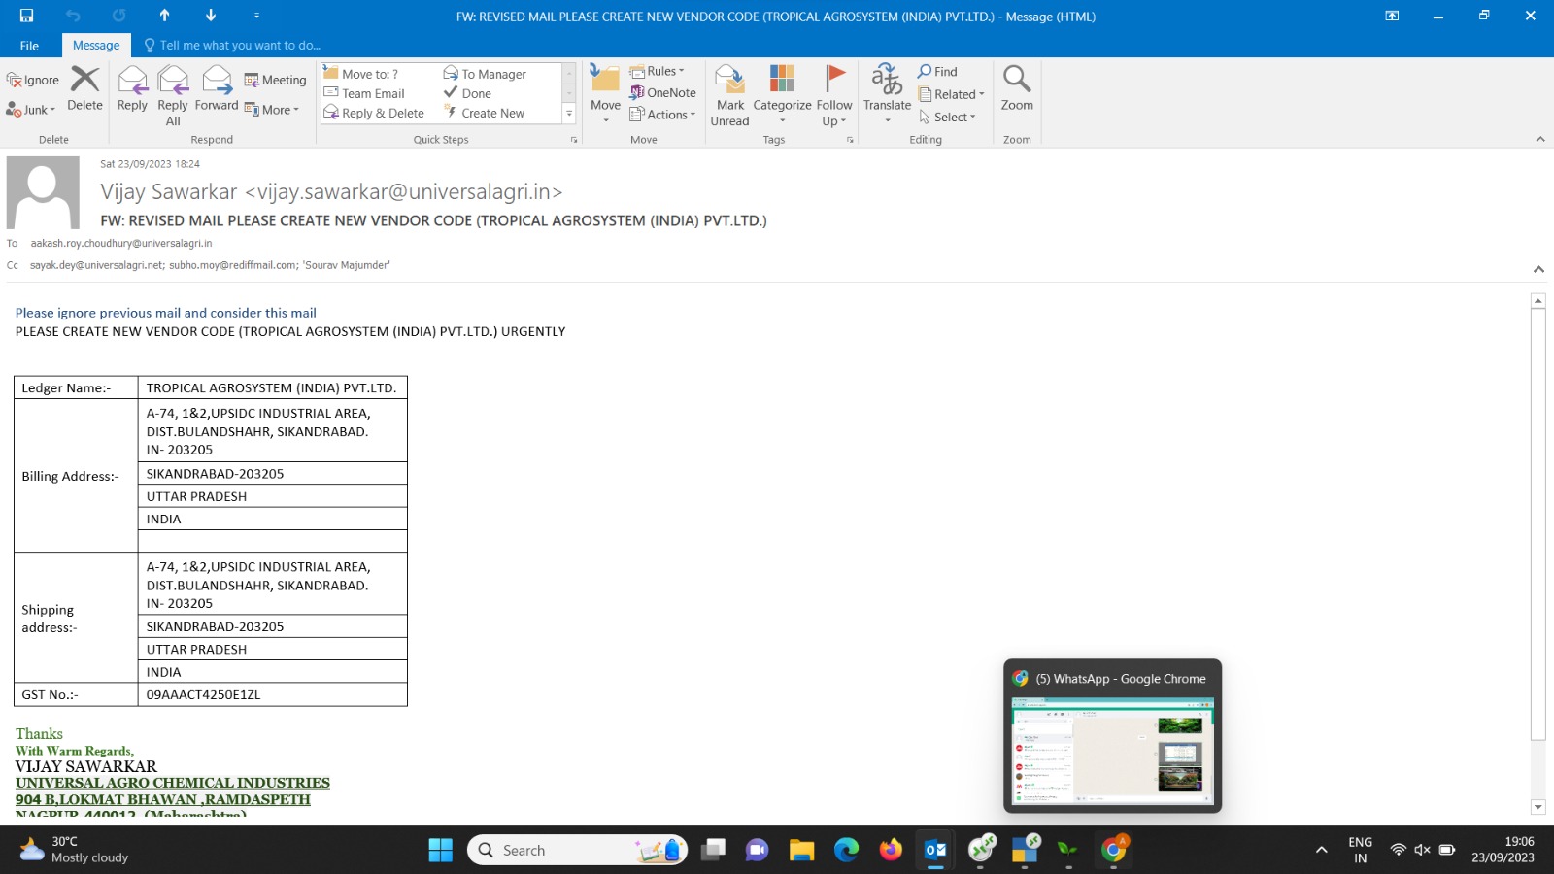This screenshot has height=874, width=1554.
Task: Mark the message as Unread
Action: tap(729, 95)
